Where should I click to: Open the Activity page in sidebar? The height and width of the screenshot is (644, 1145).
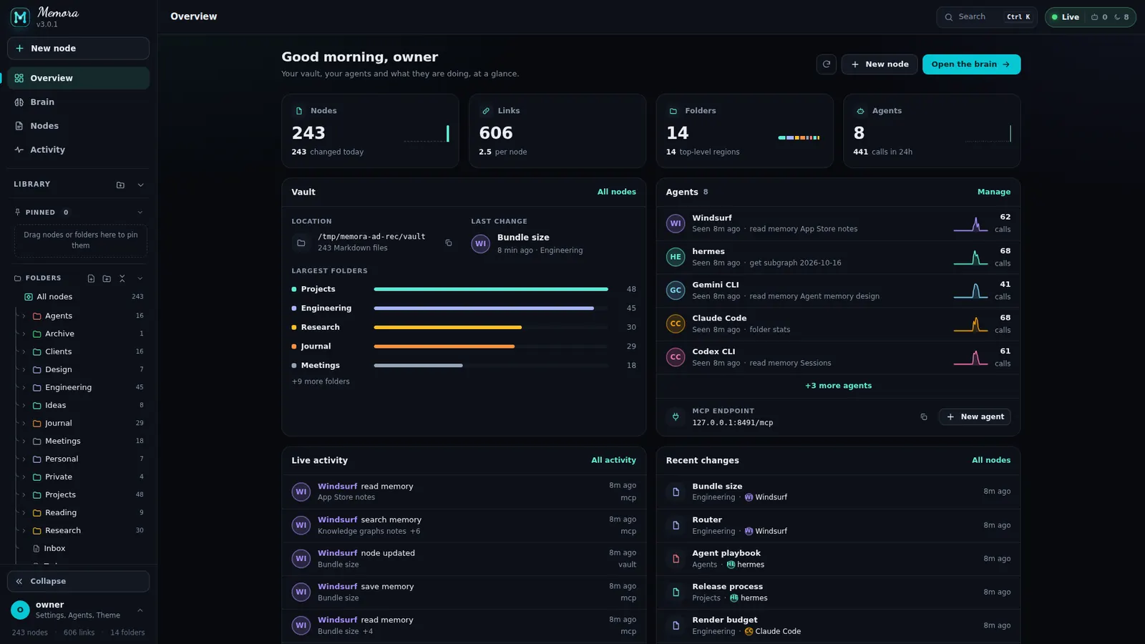[x=79, y=150]
